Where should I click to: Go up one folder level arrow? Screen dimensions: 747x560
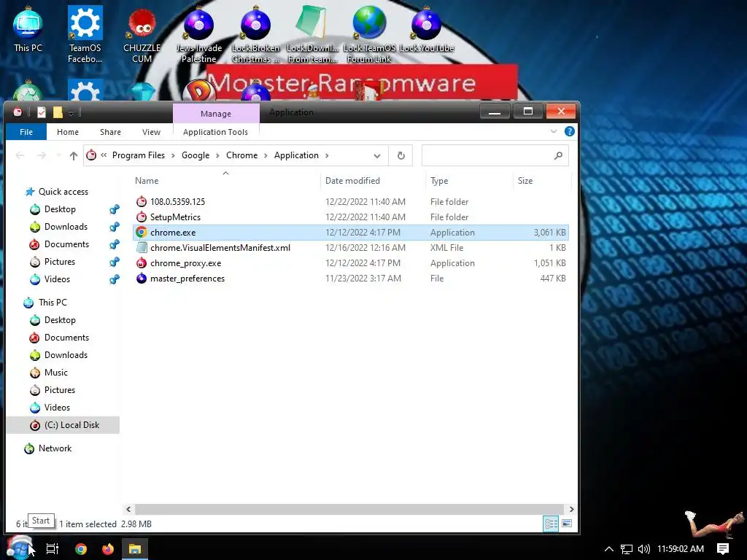[x=74, y=156]
